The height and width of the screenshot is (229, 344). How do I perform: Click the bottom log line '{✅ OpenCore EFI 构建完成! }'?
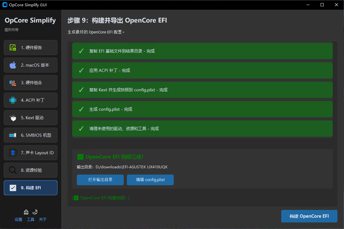101,198
